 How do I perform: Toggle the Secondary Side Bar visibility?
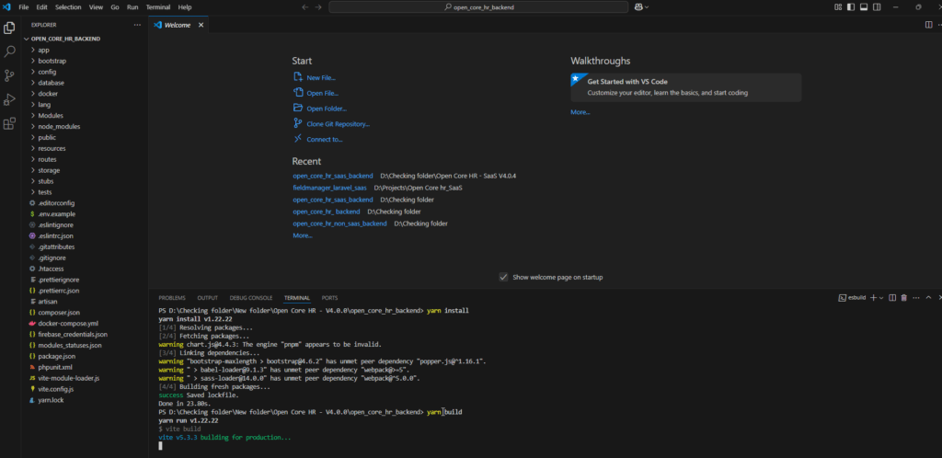tap(877, 7)
